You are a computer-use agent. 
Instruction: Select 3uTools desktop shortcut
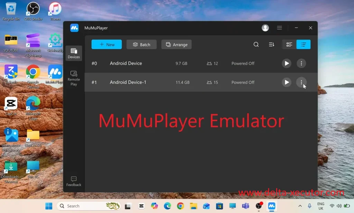click(11, 75)
